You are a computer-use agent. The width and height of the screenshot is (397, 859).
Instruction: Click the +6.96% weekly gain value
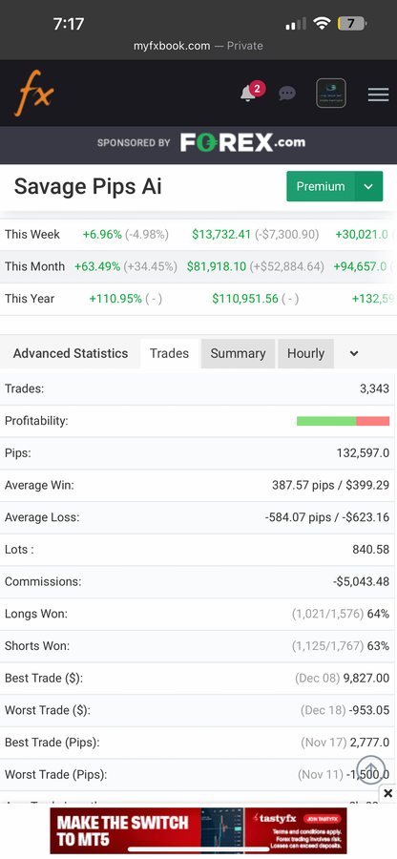102,235
